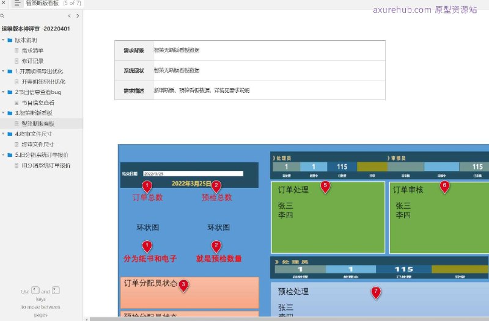The width and height of the screenshot is (489, 321).
Task: Click the 运维版本待评审 -20220401 project title
Action: point(35,29)
